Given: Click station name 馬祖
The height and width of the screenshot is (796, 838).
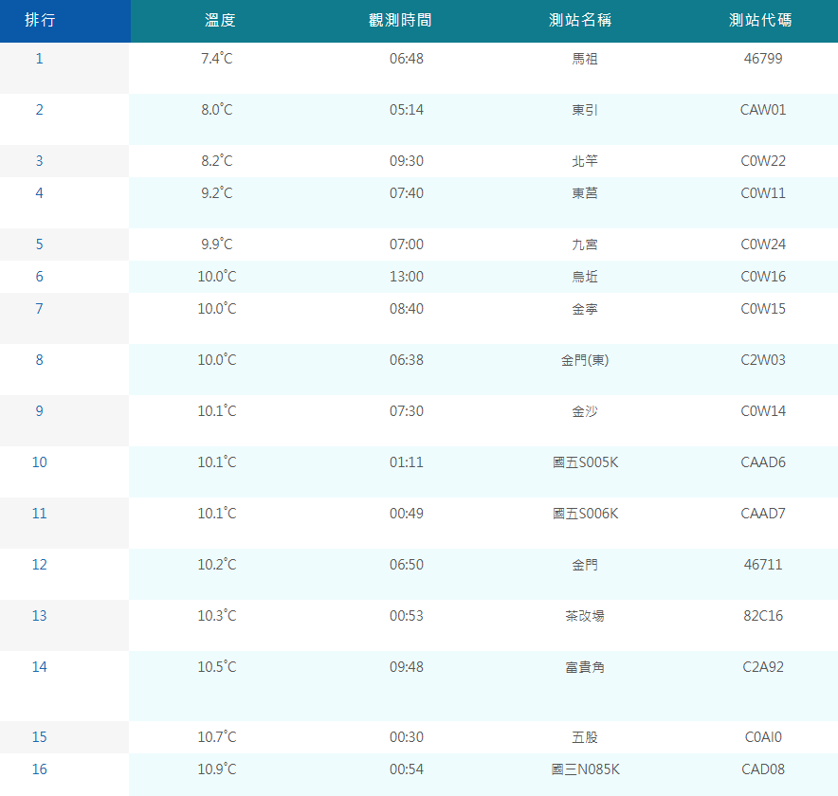Looking at the screenshot, I should click(585, 58).
